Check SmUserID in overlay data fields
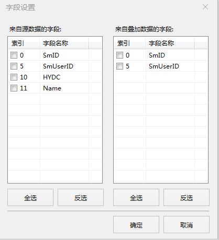This screenshot has height=240, width=219. pyautogui.click(x=119, y=66)
